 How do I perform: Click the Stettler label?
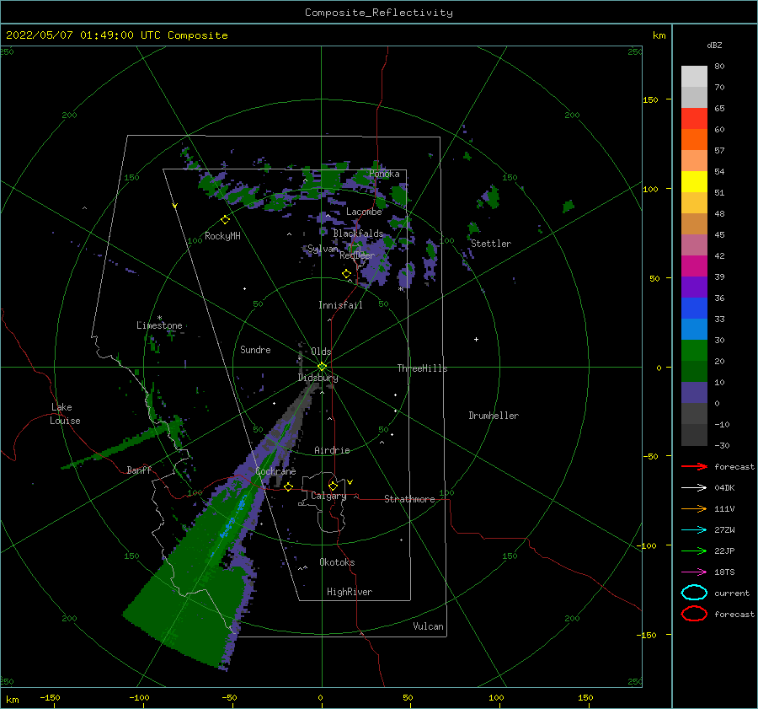coord(491,244)
